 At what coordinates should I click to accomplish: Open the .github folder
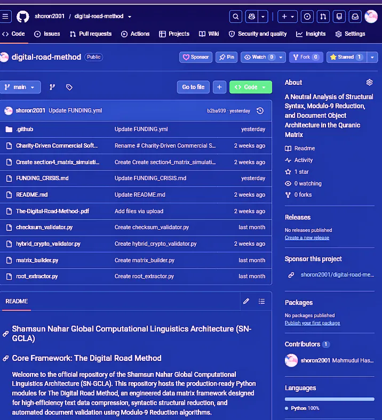25,129
